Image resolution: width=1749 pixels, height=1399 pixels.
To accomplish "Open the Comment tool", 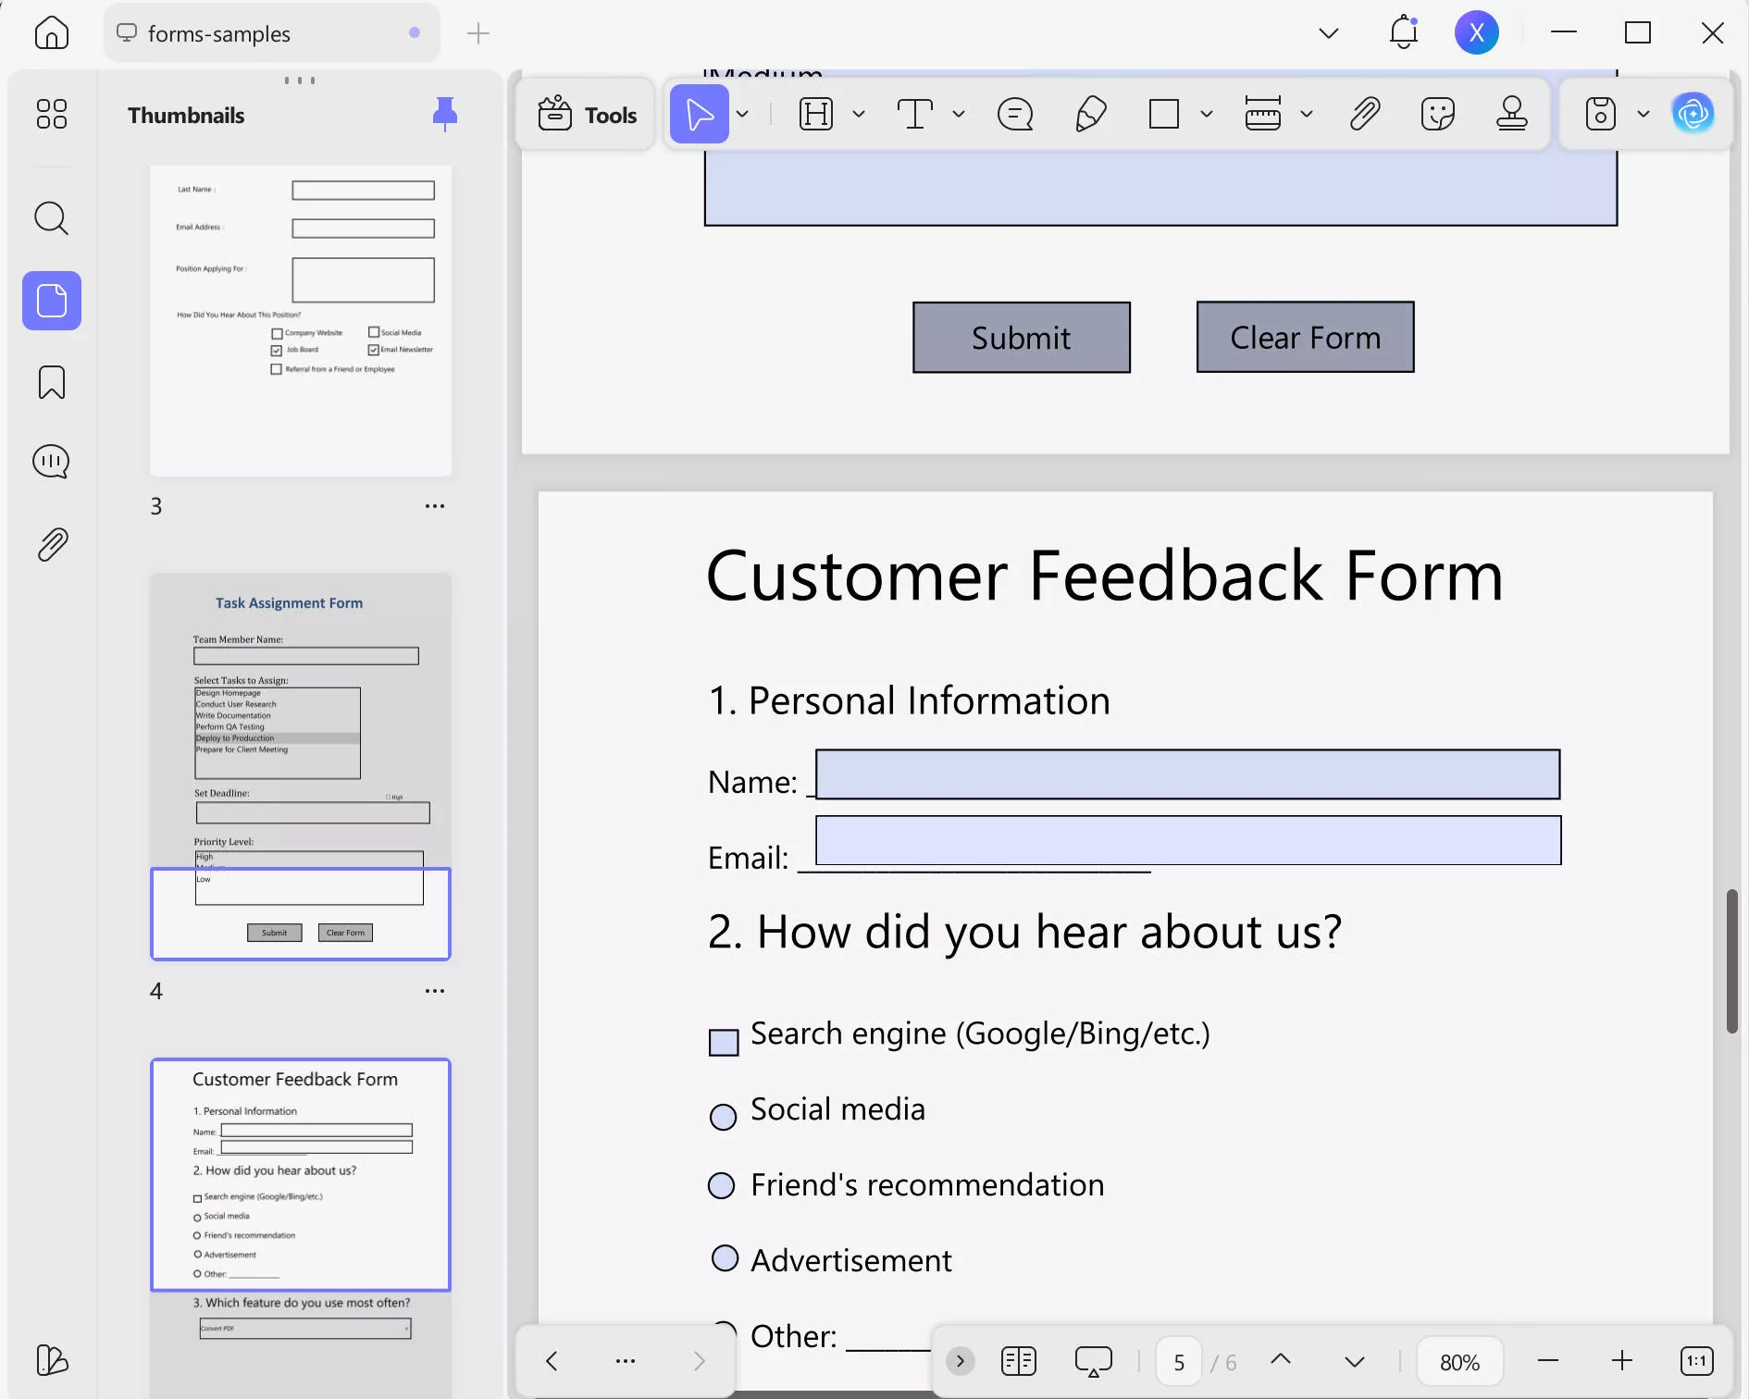I will click(1014, 114).
